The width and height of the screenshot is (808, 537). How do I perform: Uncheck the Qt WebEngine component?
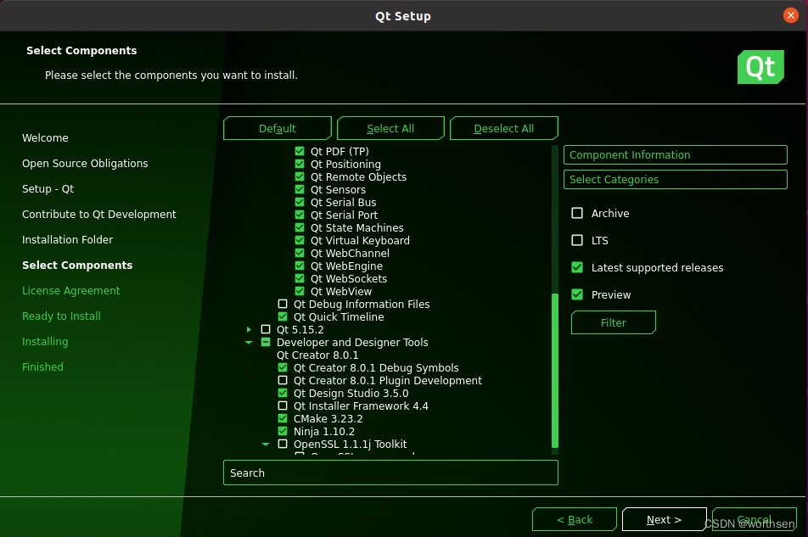point(300,266)
